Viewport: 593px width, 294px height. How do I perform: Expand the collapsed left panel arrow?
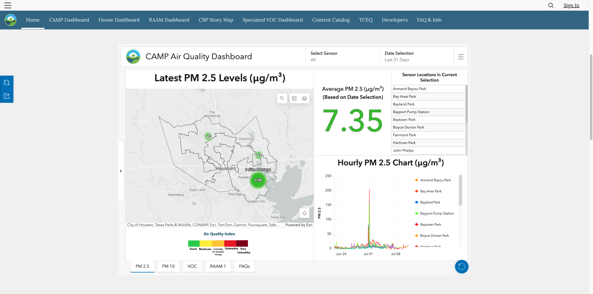[121, 171]
